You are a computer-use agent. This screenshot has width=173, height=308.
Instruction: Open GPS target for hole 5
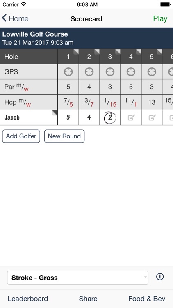point(152,72)
